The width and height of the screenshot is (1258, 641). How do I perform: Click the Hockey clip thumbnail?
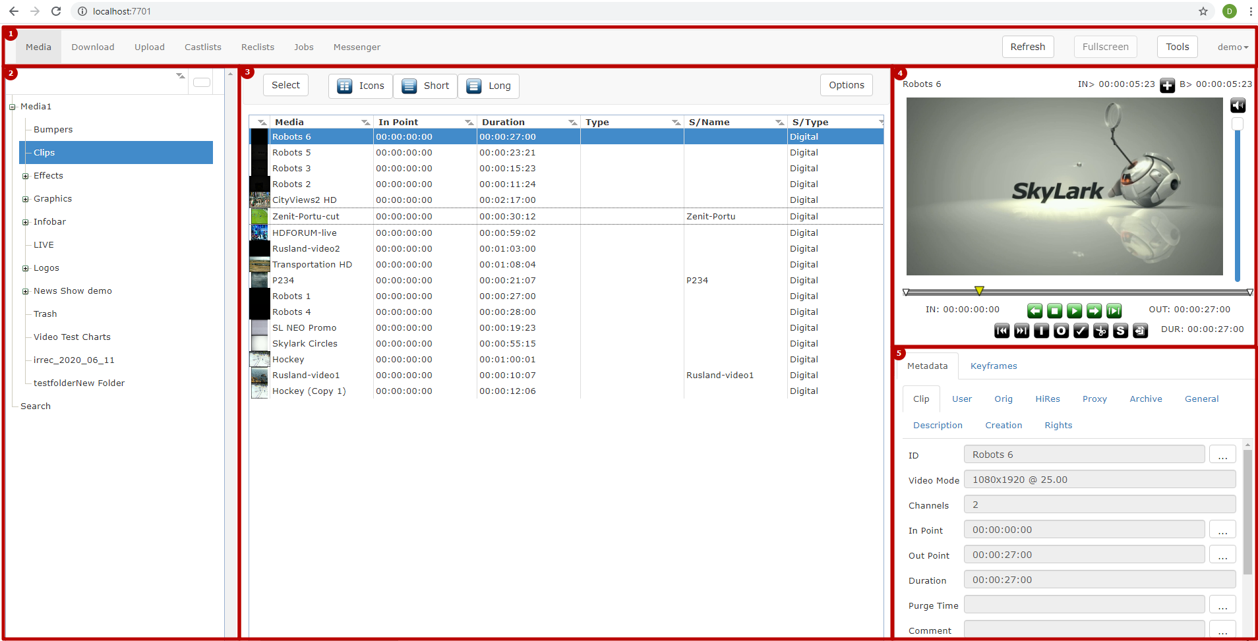click(x=260, y=360)
